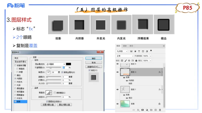Viewport: 202px width, 113px height.
Task: Click the type layer filter icon
Action: (139, 51)
